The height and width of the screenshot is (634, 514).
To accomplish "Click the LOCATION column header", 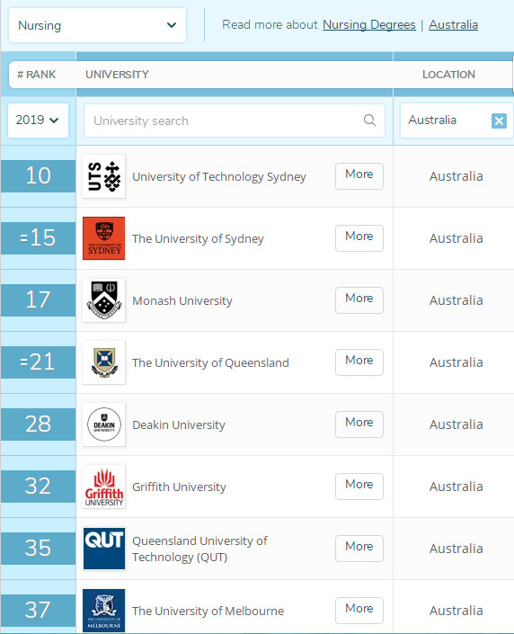I will [448, 75].
